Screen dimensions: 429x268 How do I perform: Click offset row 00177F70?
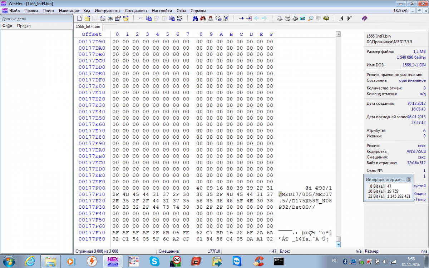[92, 233]
